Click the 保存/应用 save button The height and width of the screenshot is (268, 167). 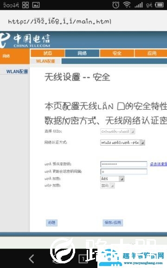(113, 223)
